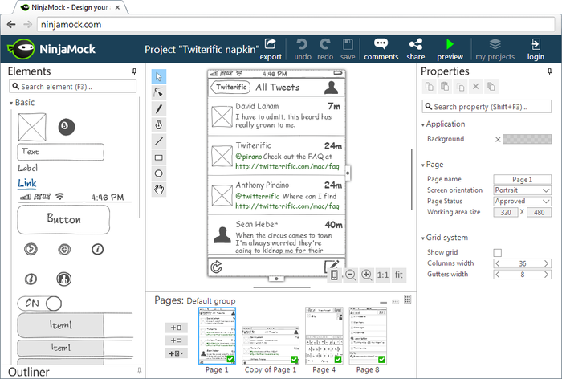The width and height of the screenshot is (562, 379).
Task: Choose the ellipse shape tool
Action: (x=159, y=173)
